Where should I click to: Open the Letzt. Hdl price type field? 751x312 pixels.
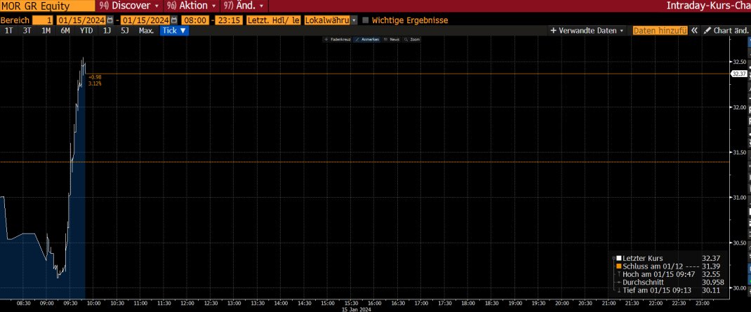pos(274,20)
